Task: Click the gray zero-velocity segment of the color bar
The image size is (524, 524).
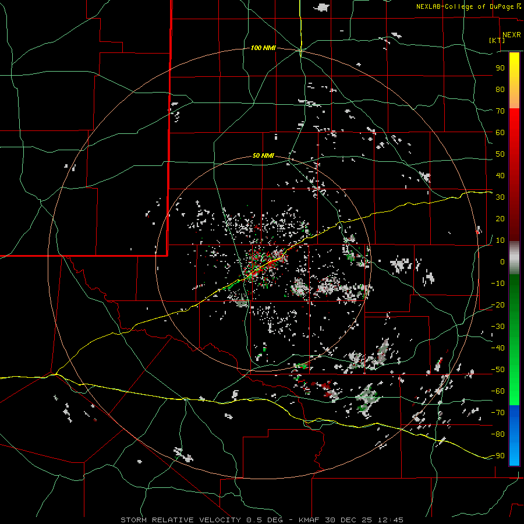Action: (x=514, y=258)
